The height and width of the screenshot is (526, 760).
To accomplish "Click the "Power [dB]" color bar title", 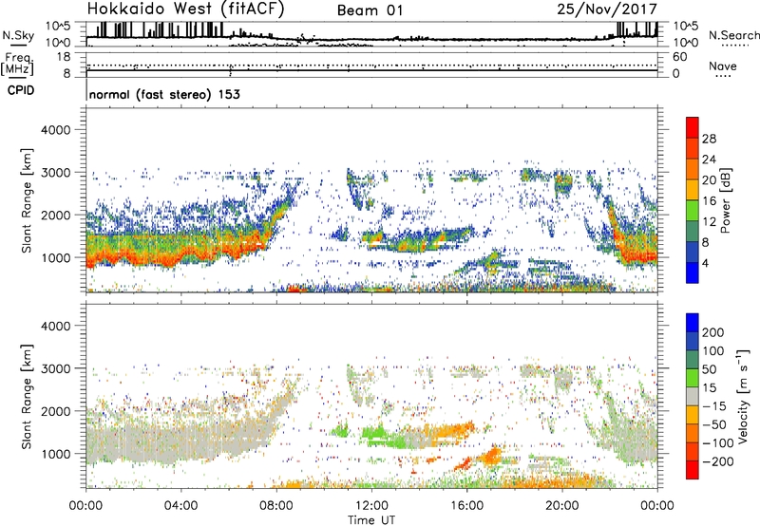I will 725,200.
